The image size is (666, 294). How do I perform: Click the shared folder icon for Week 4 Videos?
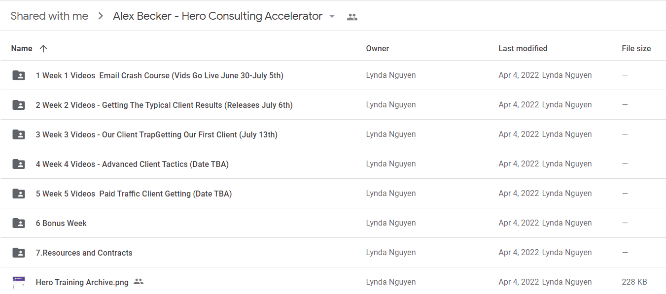coord(19,164)
